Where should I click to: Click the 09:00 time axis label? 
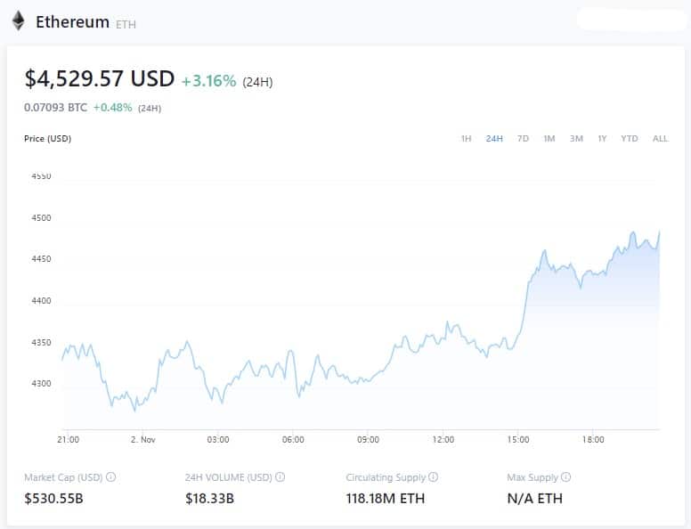click(x=368, y=440)
